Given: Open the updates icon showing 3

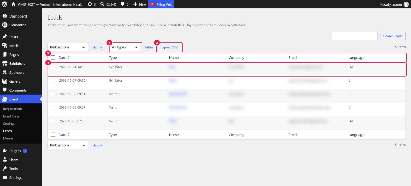Looking at the screenshot, I should coord(90,4).
